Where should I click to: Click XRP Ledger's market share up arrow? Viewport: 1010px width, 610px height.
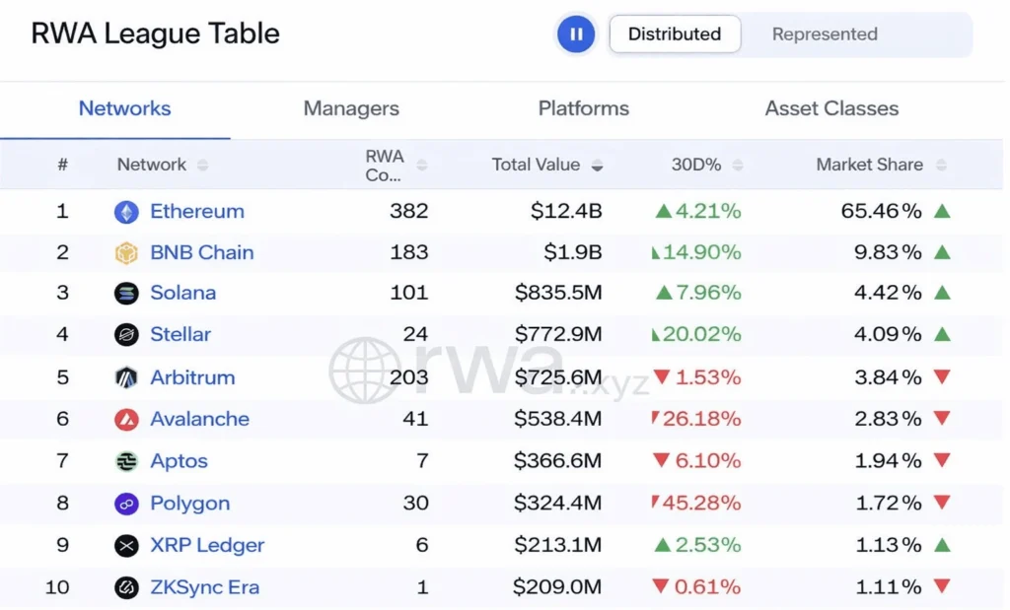(x=942, y=545)
